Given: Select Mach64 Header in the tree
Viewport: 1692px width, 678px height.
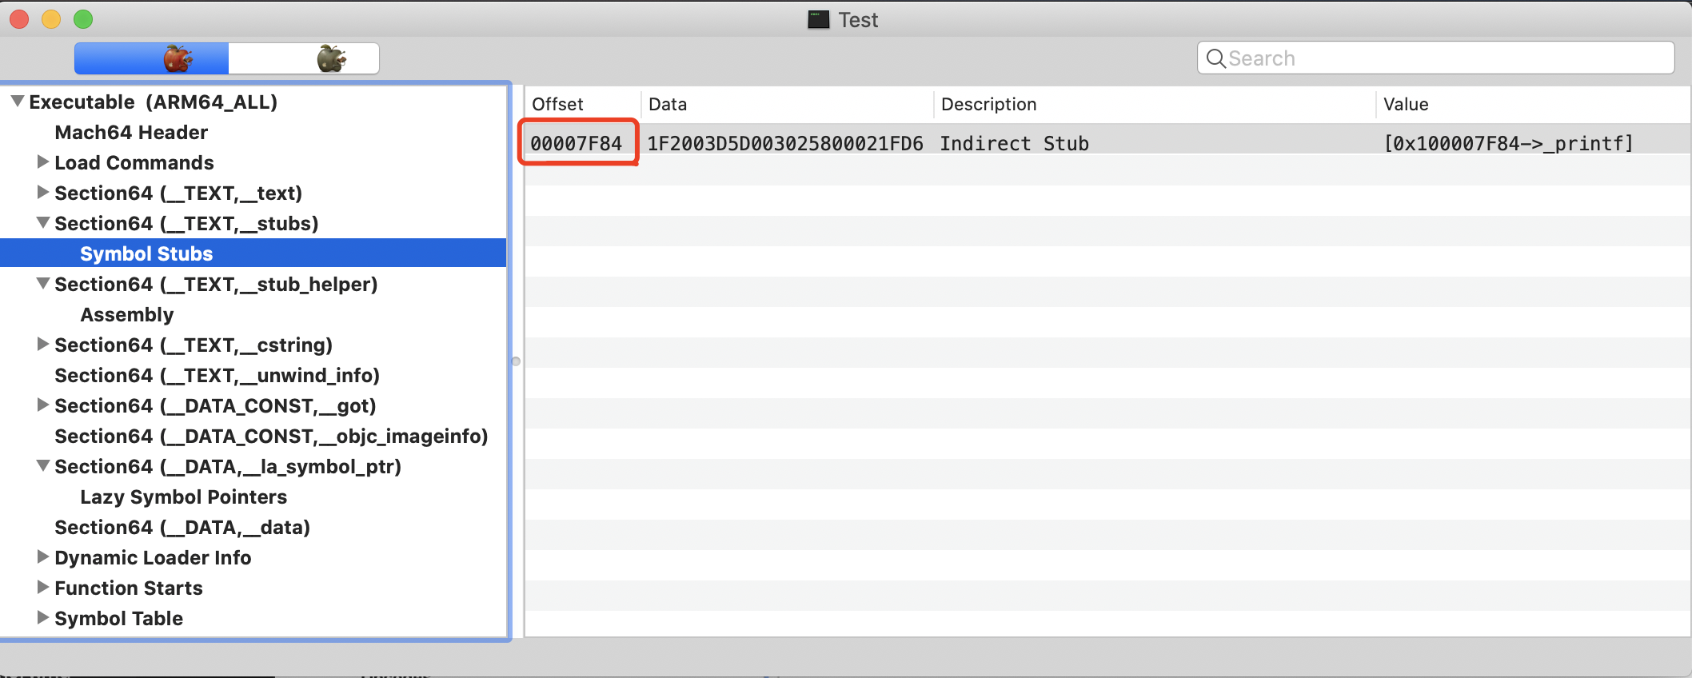Looking at the screenshot, I should pos(131,132).
